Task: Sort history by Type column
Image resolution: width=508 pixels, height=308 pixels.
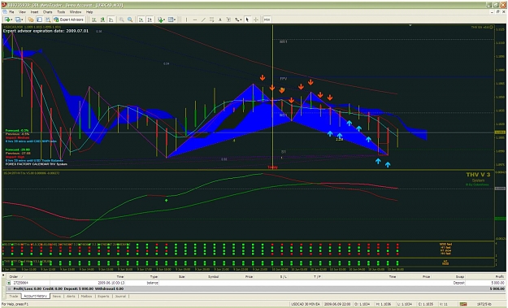Action: click(x=154, y=277)
